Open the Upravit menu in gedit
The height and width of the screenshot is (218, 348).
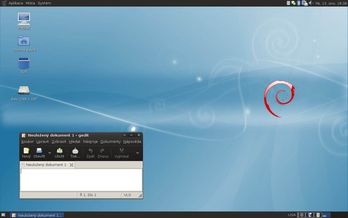43,141
